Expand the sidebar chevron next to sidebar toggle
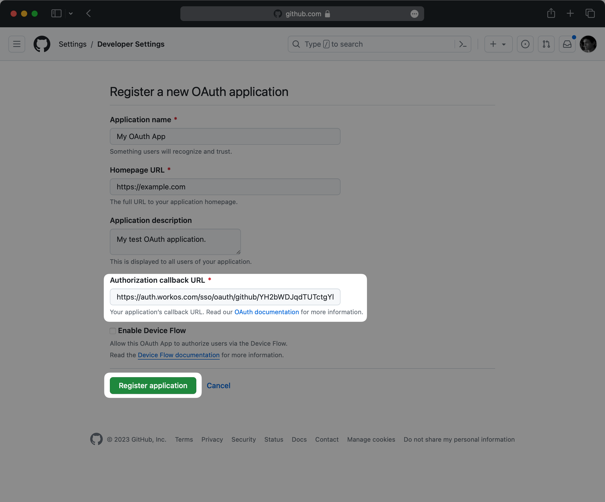This screenshot has height=502, width=605. click(x=71, y=14)
